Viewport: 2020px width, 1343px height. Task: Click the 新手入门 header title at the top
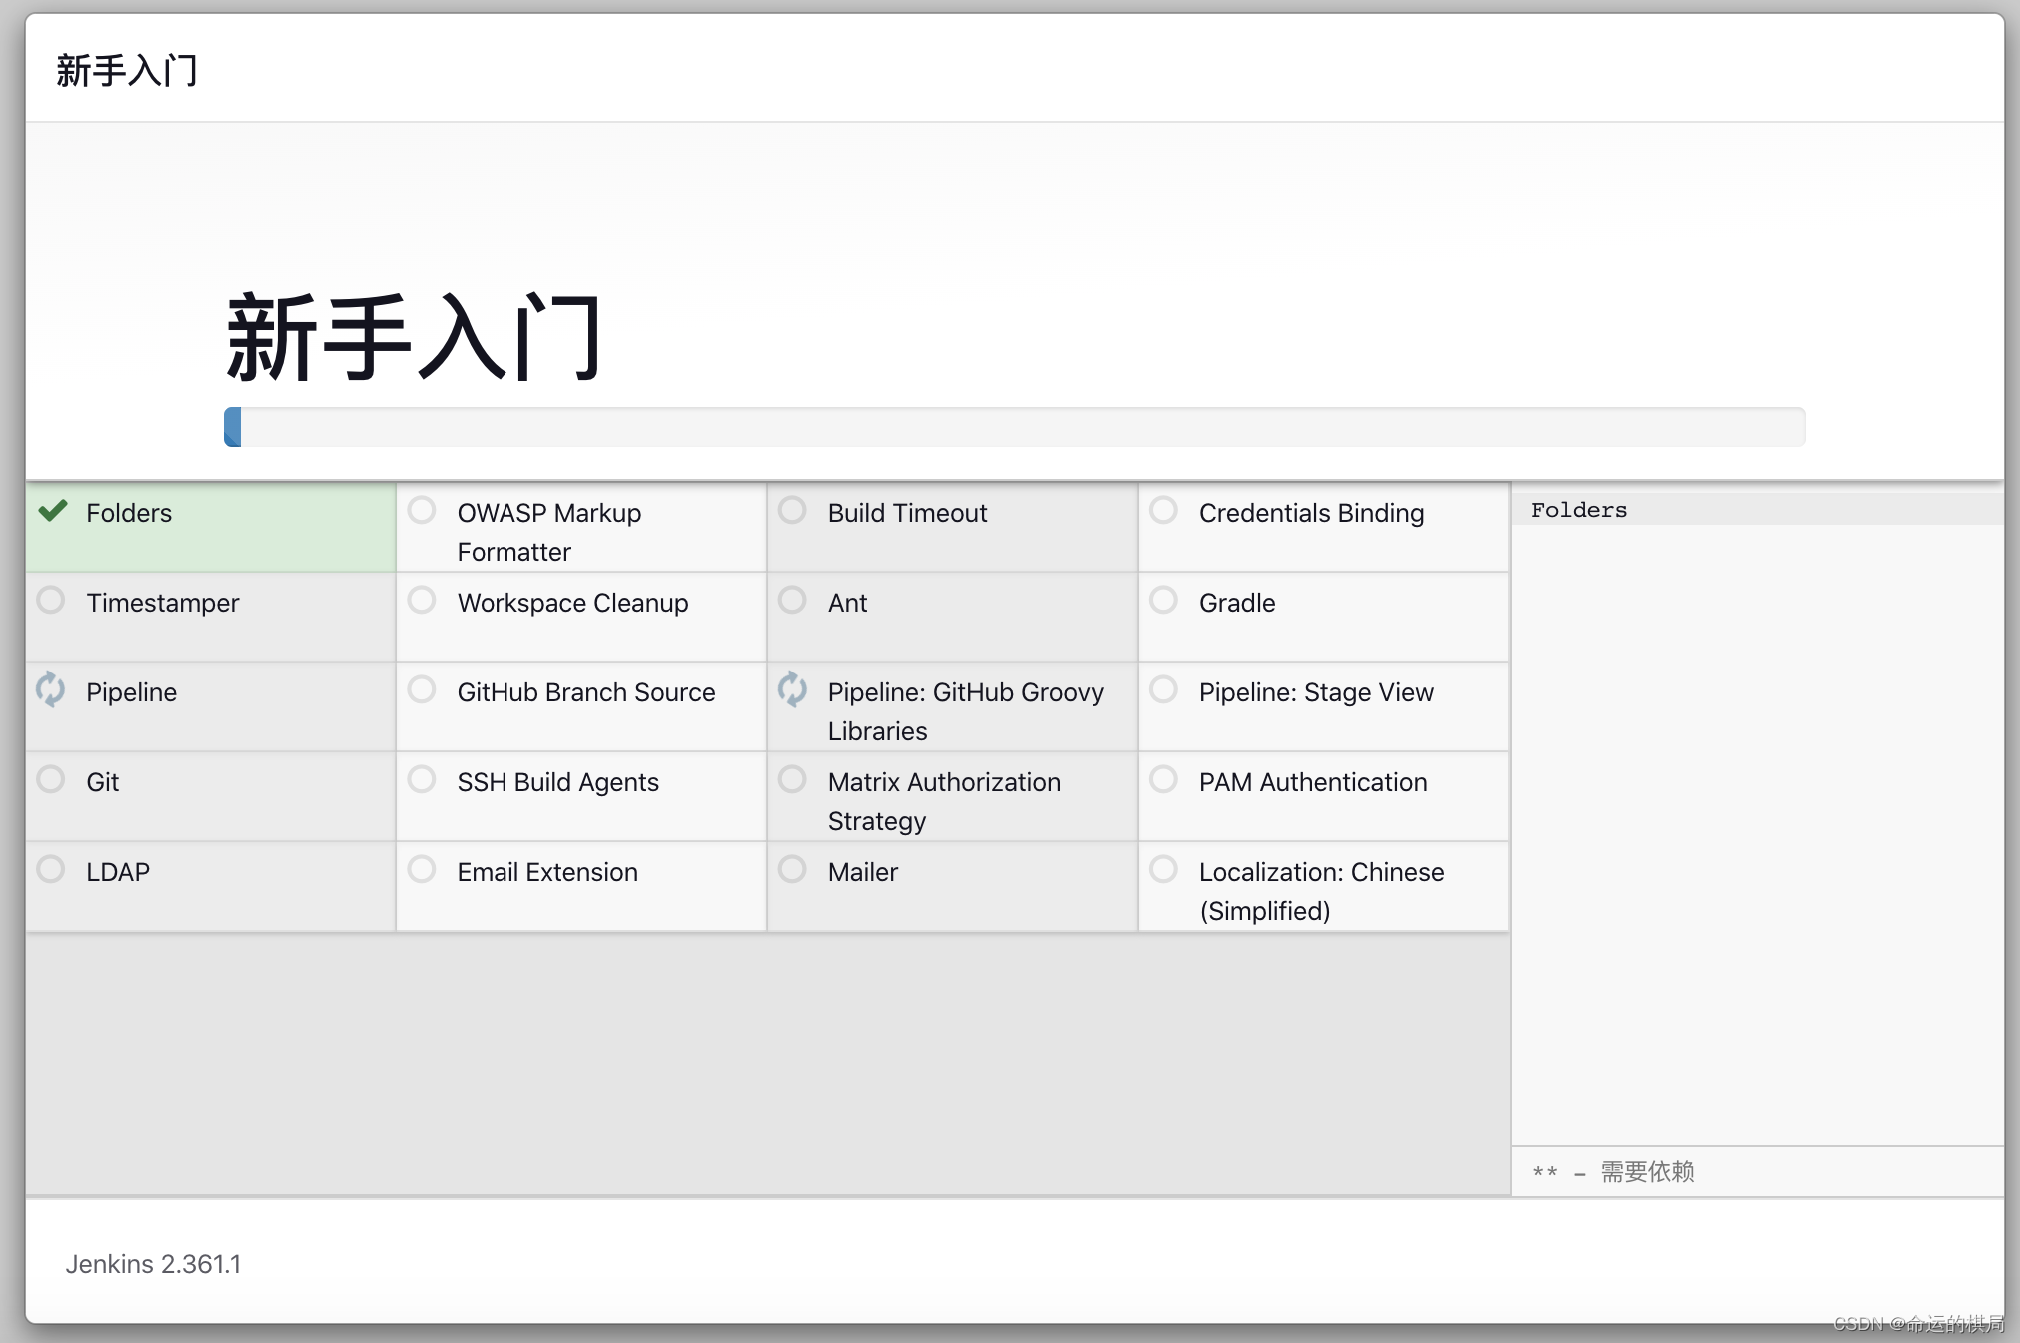[127, 71]
